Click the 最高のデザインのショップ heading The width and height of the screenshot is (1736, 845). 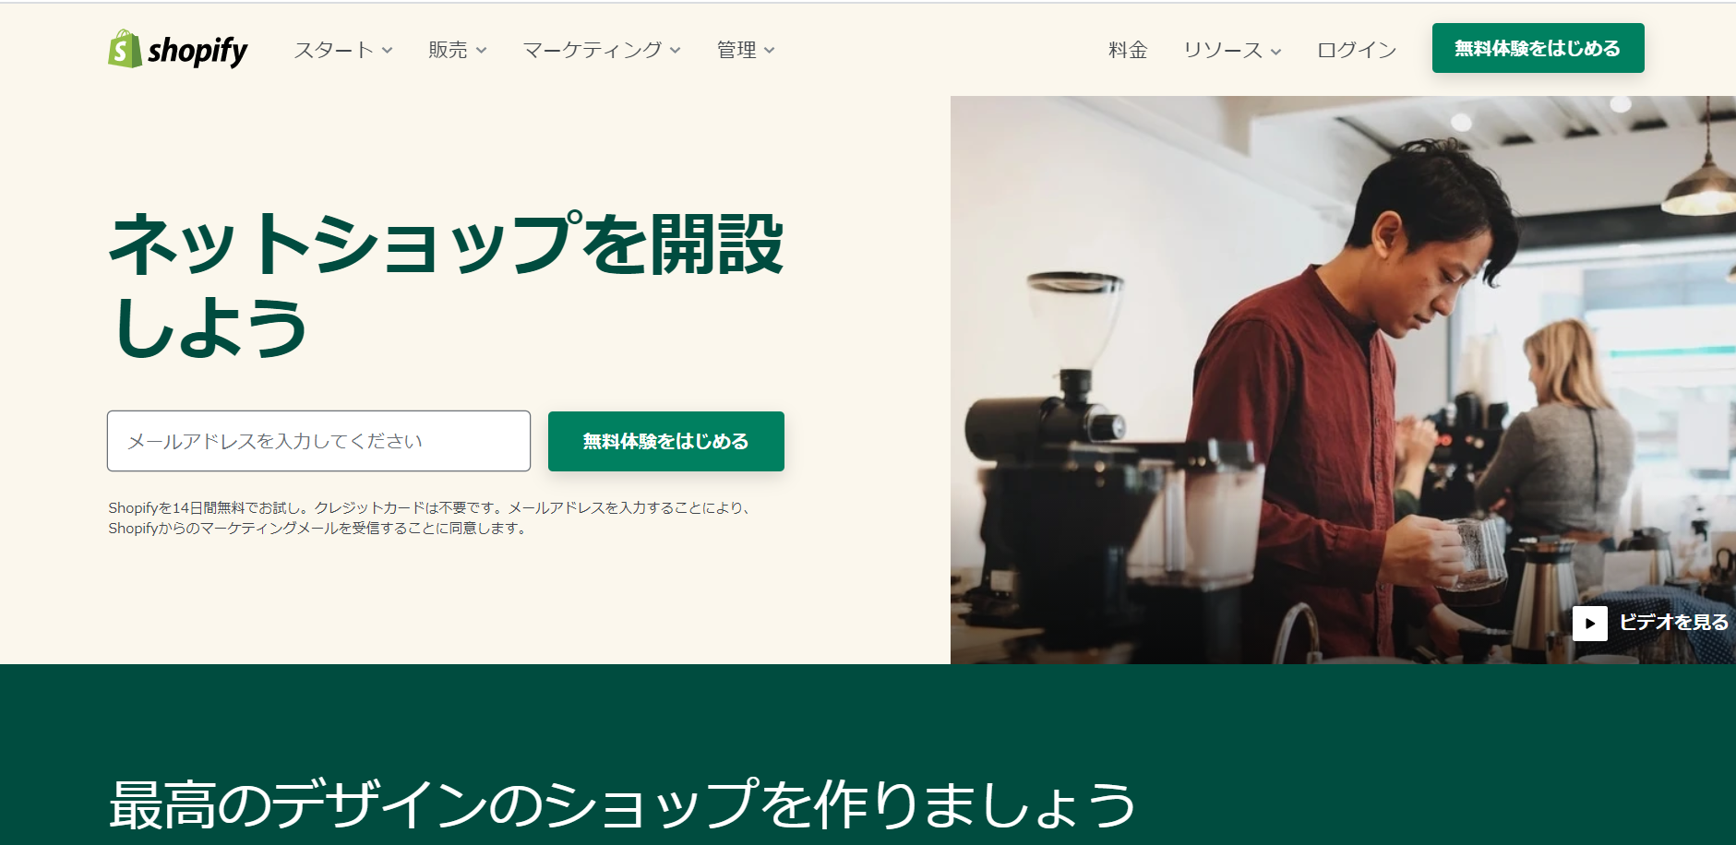pyautogui.click(x=623, y=804)
